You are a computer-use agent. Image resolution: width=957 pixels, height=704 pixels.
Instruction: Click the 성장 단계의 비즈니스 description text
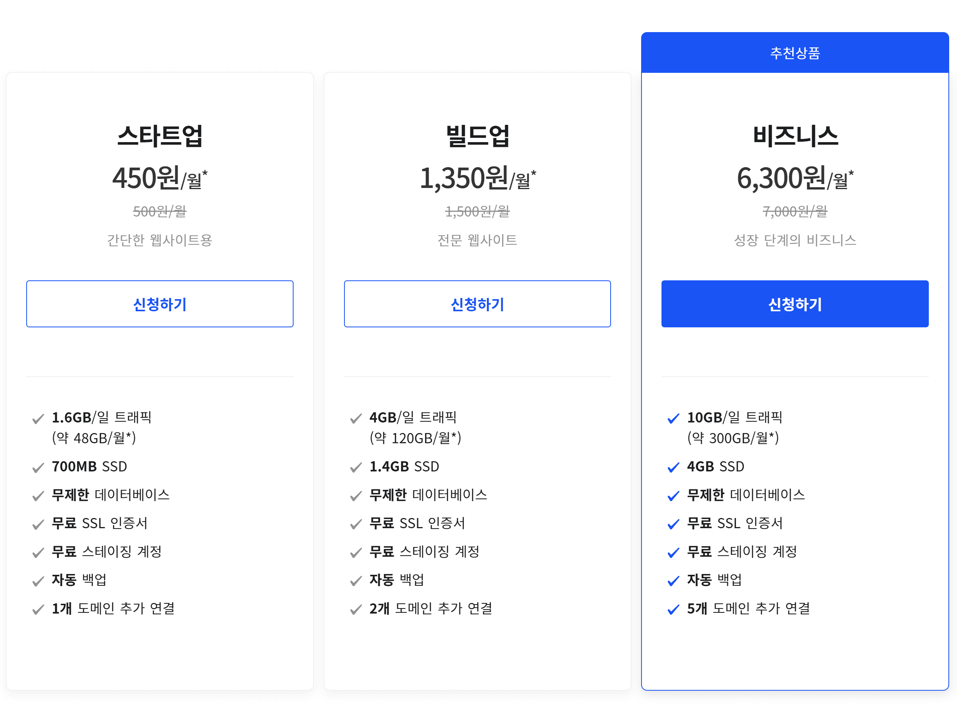[795, 240]
